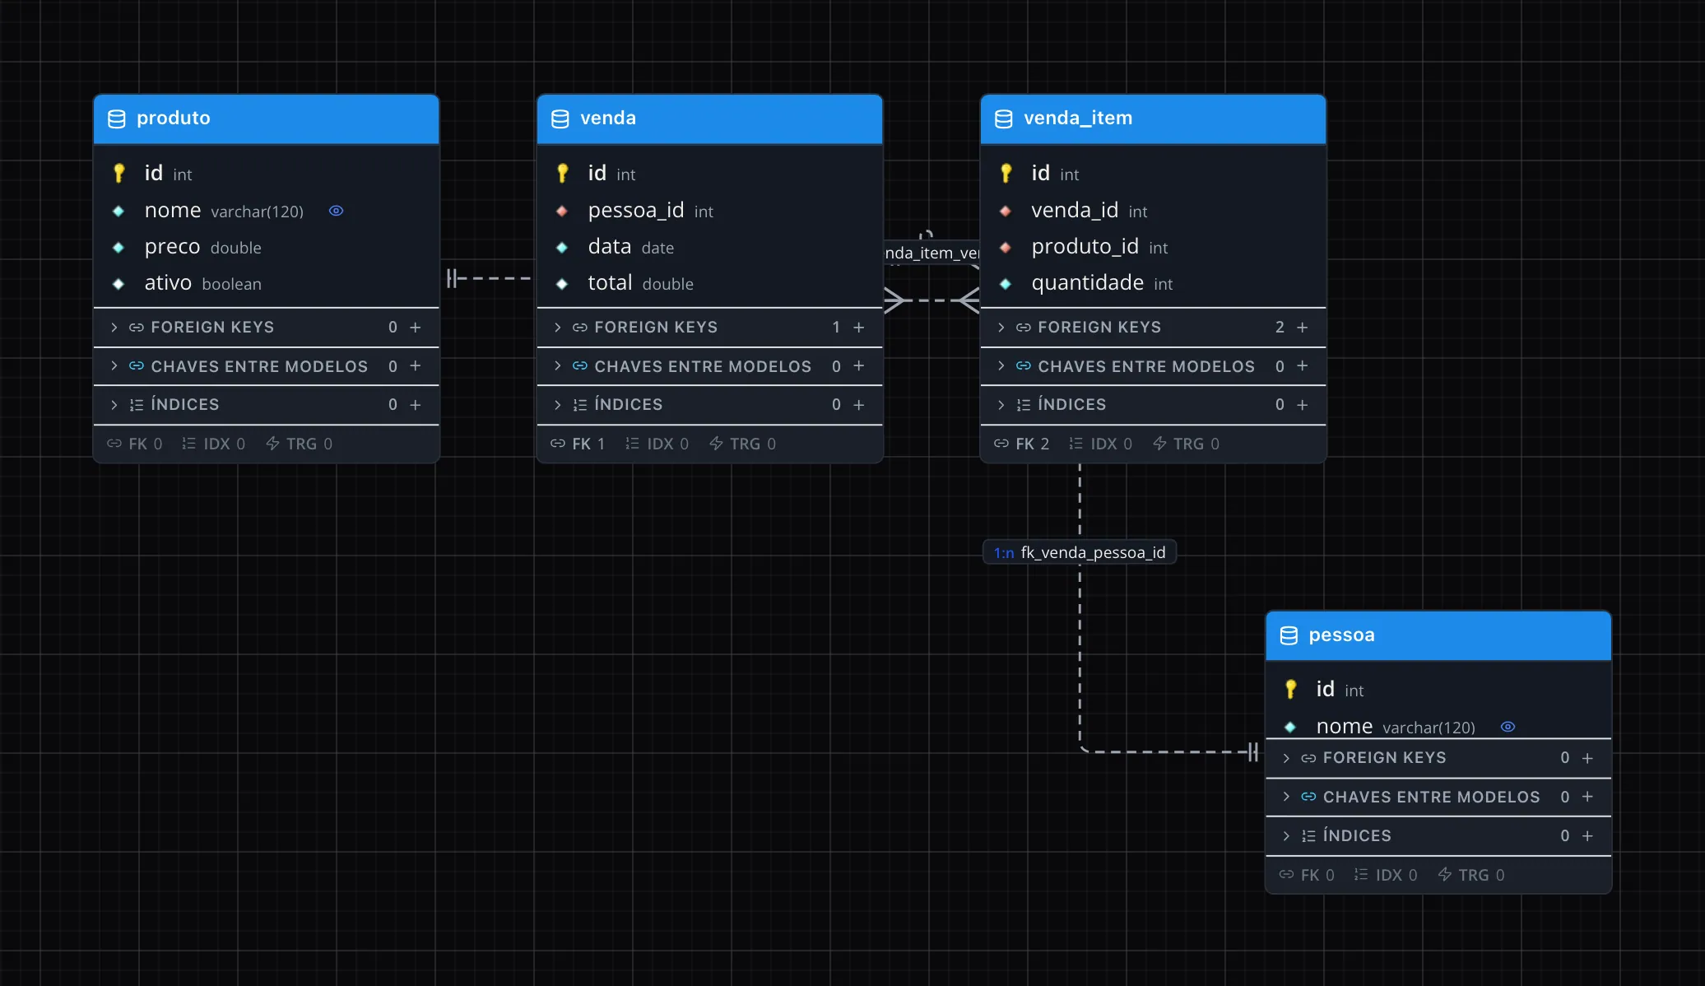Image resolution: width=1705 pixels, height=986 pixels.
Task: Expand Índices section in venda
Action: pyautogui.click(x=557, y=405)
